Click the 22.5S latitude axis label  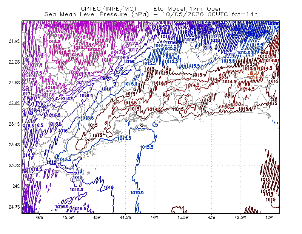[x=14, y=83]
